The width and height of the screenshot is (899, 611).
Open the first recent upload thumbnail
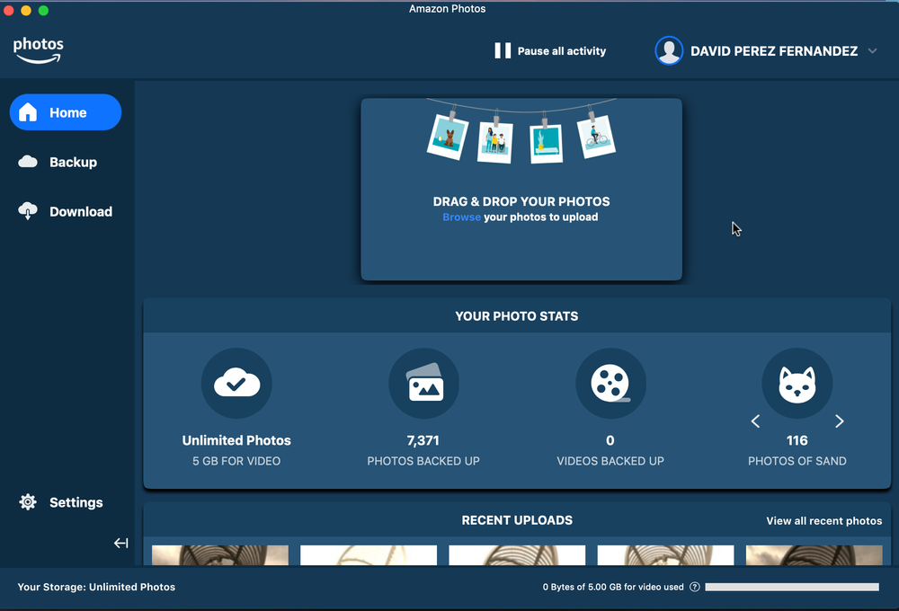[220, 554]
